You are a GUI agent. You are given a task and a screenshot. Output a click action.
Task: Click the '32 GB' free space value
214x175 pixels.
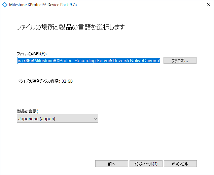(67, 81)
